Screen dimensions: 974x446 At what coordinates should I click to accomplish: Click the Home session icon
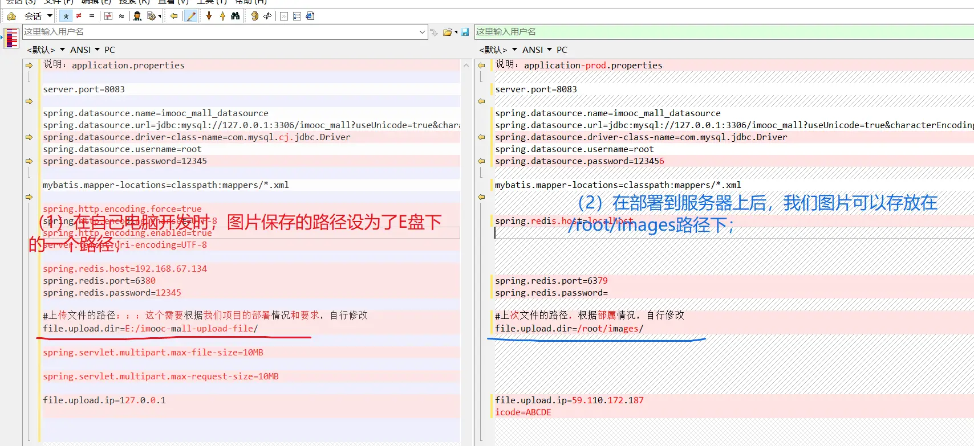(x=11, y=16)
